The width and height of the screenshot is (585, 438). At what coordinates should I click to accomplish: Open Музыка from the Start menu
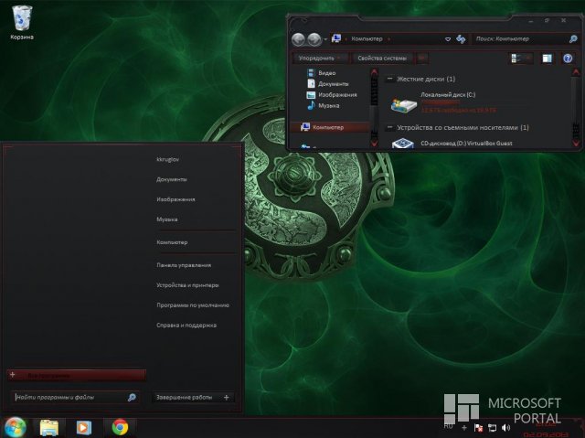click(x=167, y=219)
